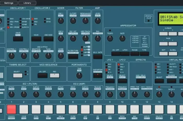
Task: Adjust the Filter Resonance knob
Action: 85,21
